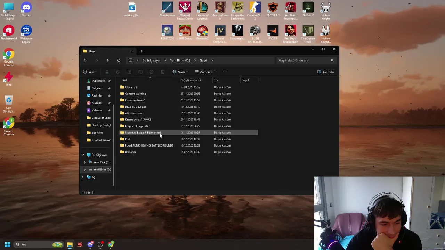Viewport: 445px width, 250px height.
Task: Collapse the Bu bilgisayar tree node
Action: pyautogui.click(x=83, y=155)
